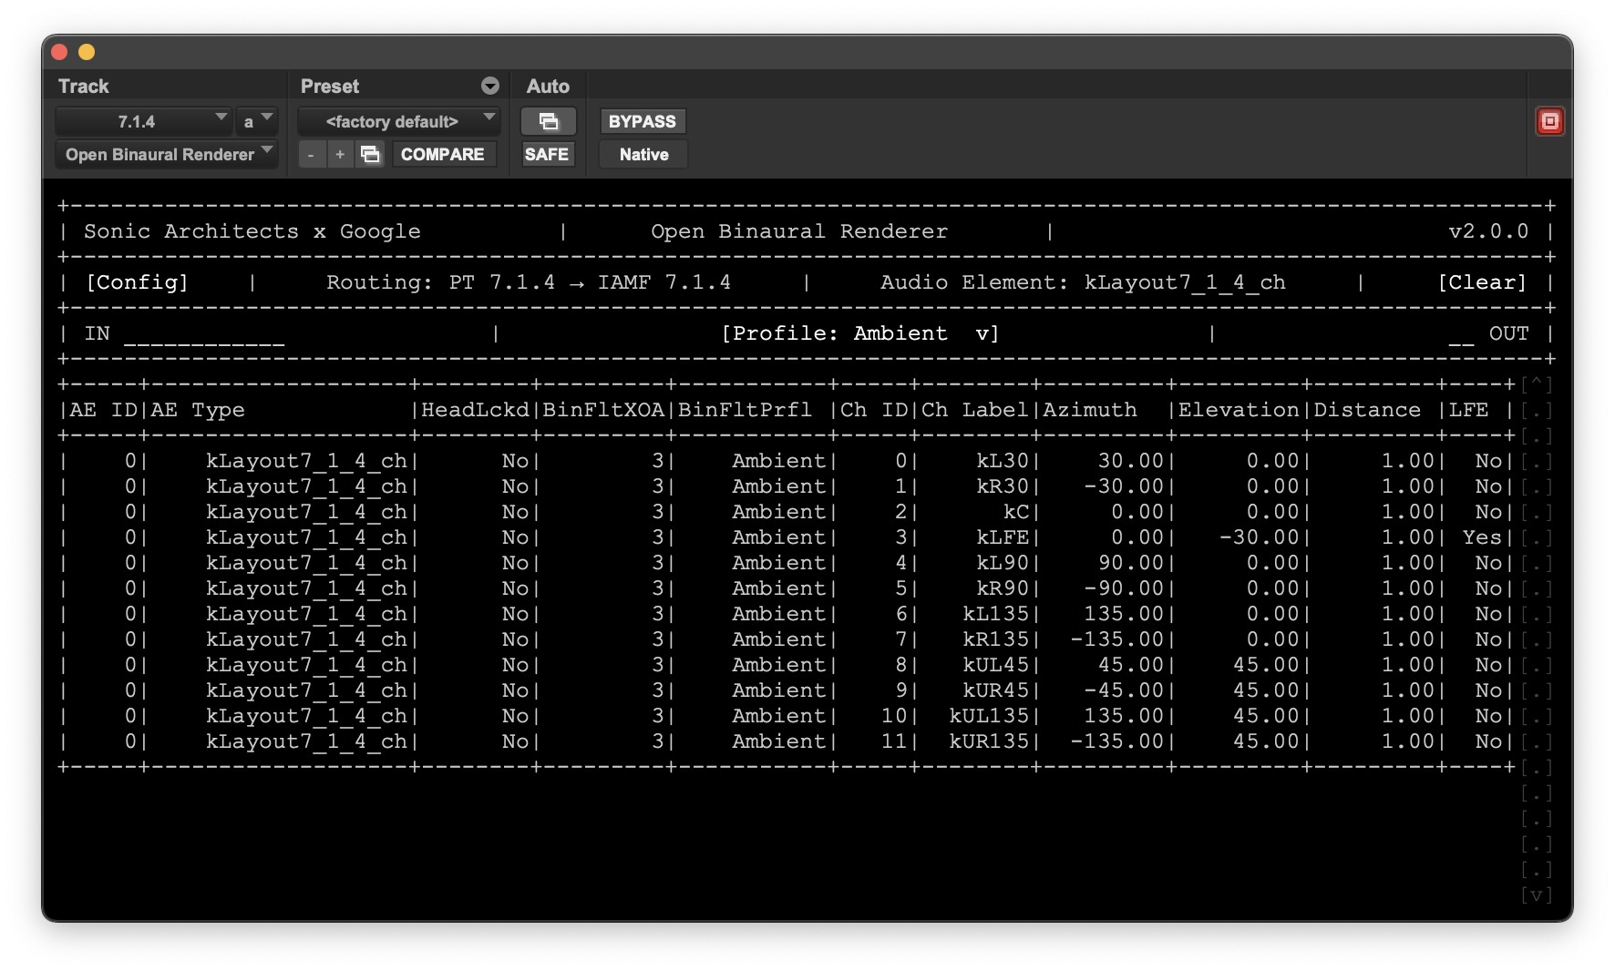Click the scroll up [^] arrow

[1537, 384]
